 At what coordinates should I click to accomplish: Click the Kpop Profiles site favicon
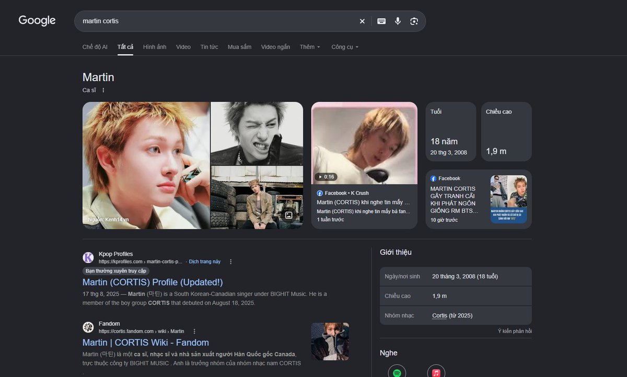pos(88,258)
